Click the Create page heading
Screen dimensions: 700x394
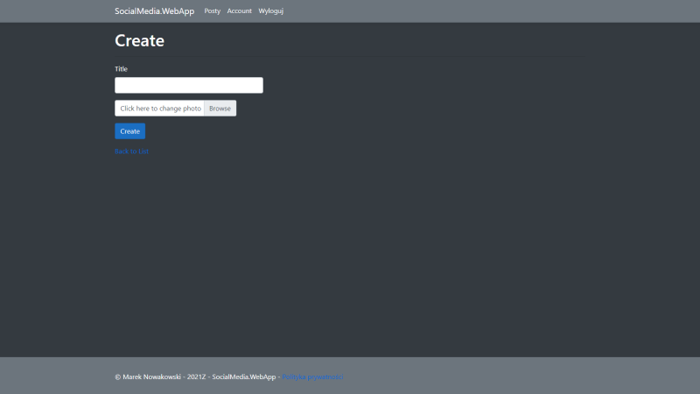(x=139, y=41)
